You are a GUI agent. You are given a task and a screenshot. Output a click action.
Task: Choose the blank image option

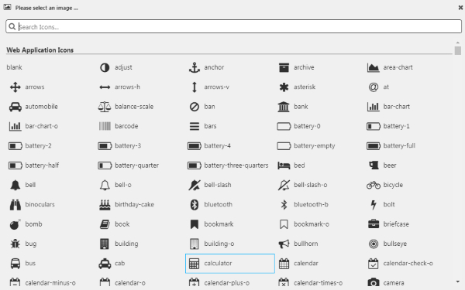[x=14, y=67]
